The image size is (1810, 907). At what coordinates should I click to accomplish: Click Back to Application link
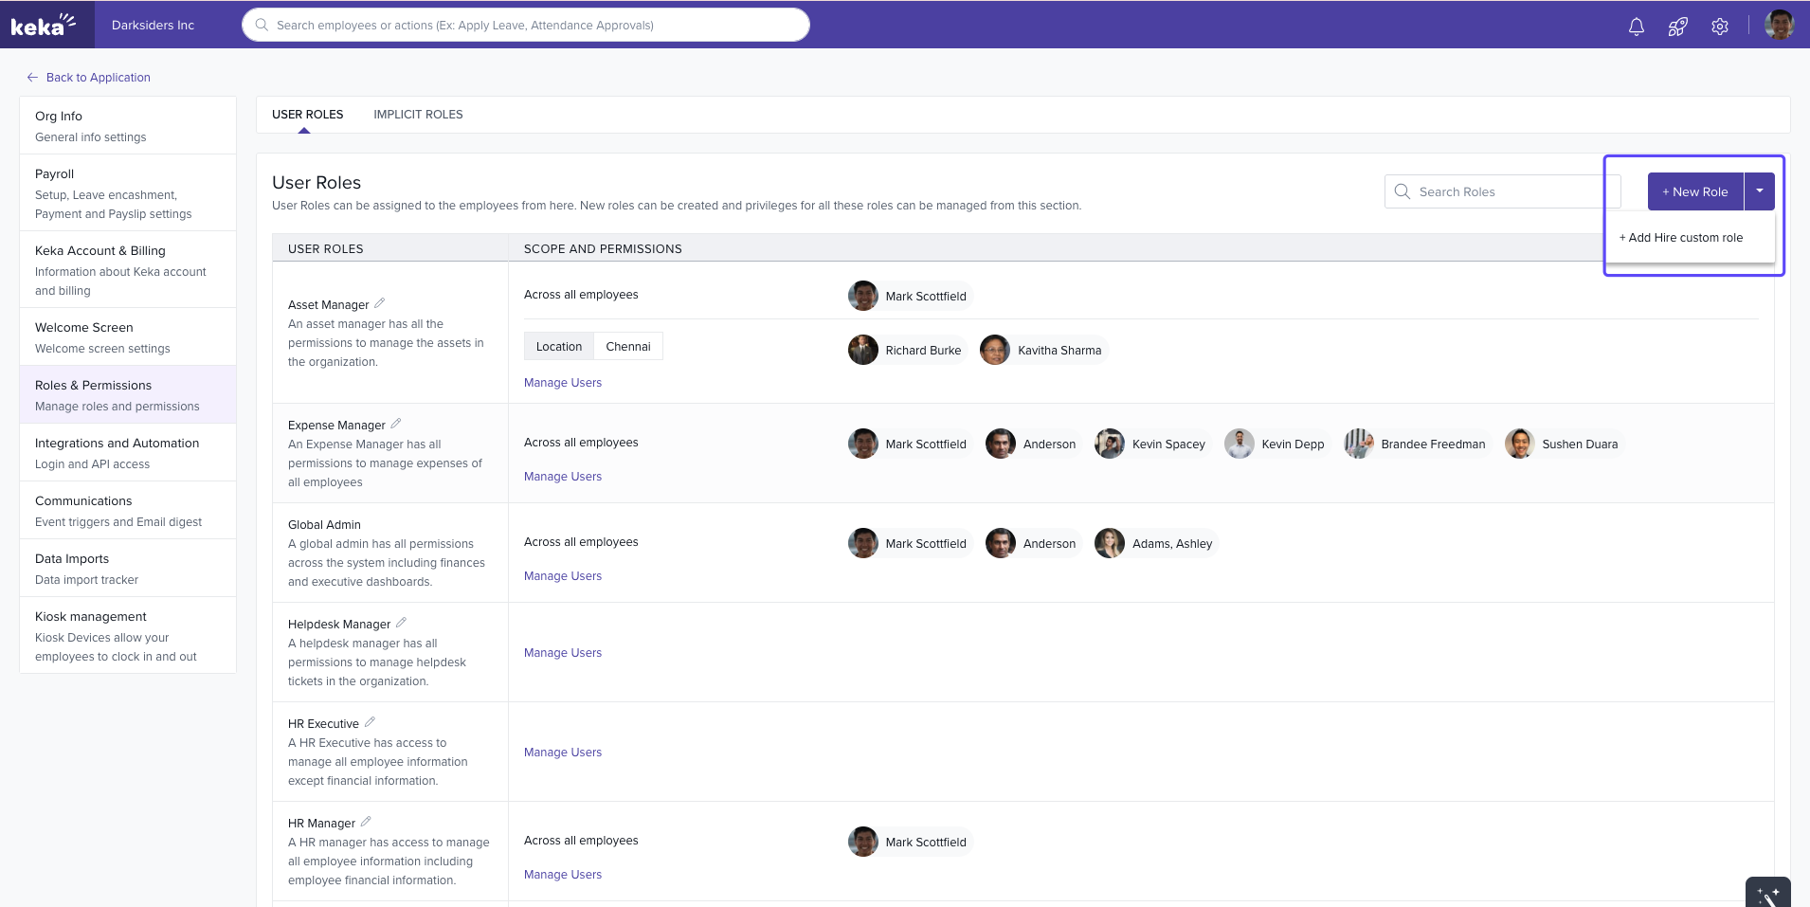(x=98, y=78)
